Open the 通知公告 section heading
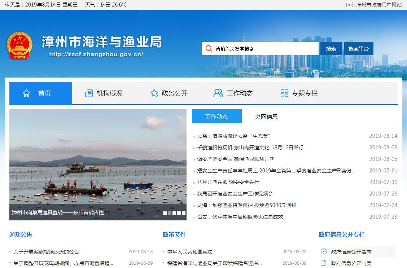 pyautogui.click(x=21, y=234)
